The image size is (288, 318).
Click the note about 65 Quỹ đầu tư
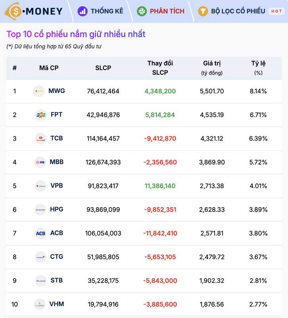point(54,47)
